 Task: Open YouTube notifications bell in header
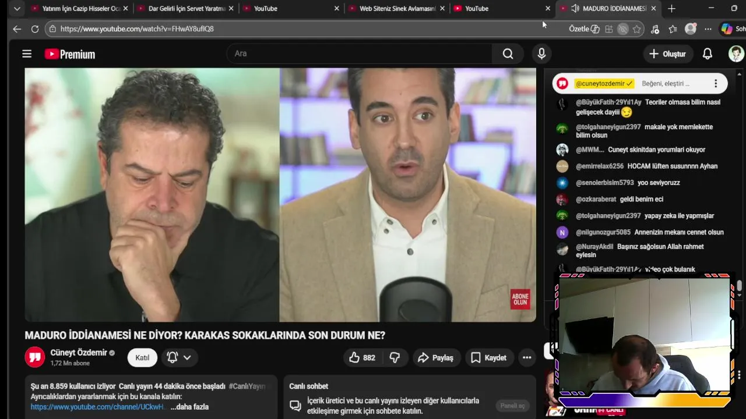tap(708, 54)
